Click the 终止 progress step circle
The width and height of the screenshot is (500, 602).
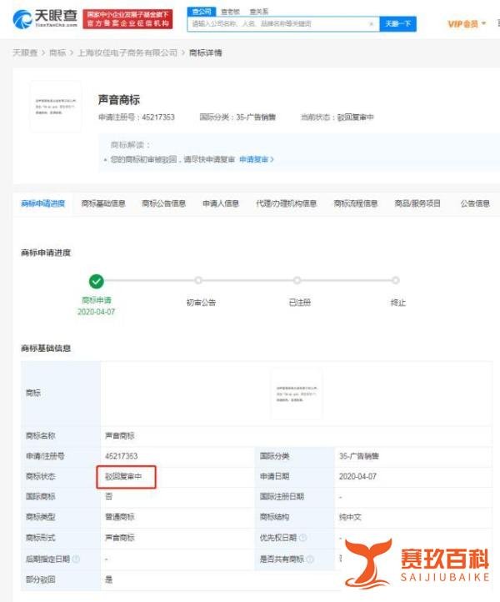(x=396, y=281)
